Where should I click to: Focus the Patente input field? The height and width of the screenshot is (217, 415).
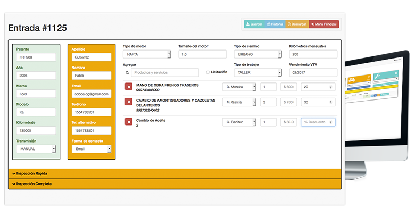[36, 57]
